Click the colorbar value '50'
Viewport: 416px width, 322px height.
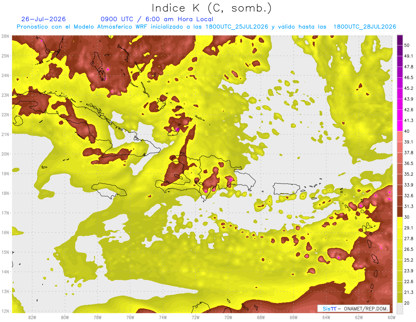407,45
